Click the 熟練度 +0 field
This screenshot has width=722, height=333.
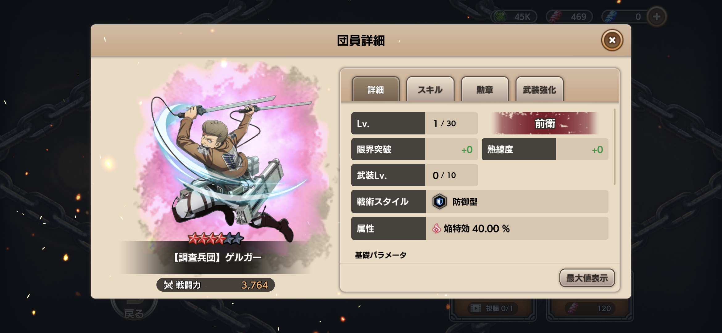(545, 149)
